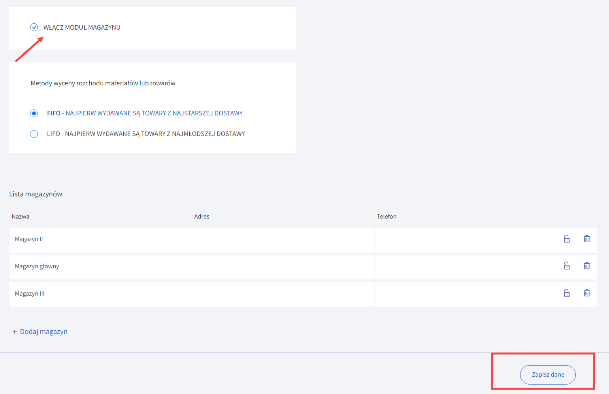
Task: Select the LIFO valuation radio button
Action: (34, 134)
